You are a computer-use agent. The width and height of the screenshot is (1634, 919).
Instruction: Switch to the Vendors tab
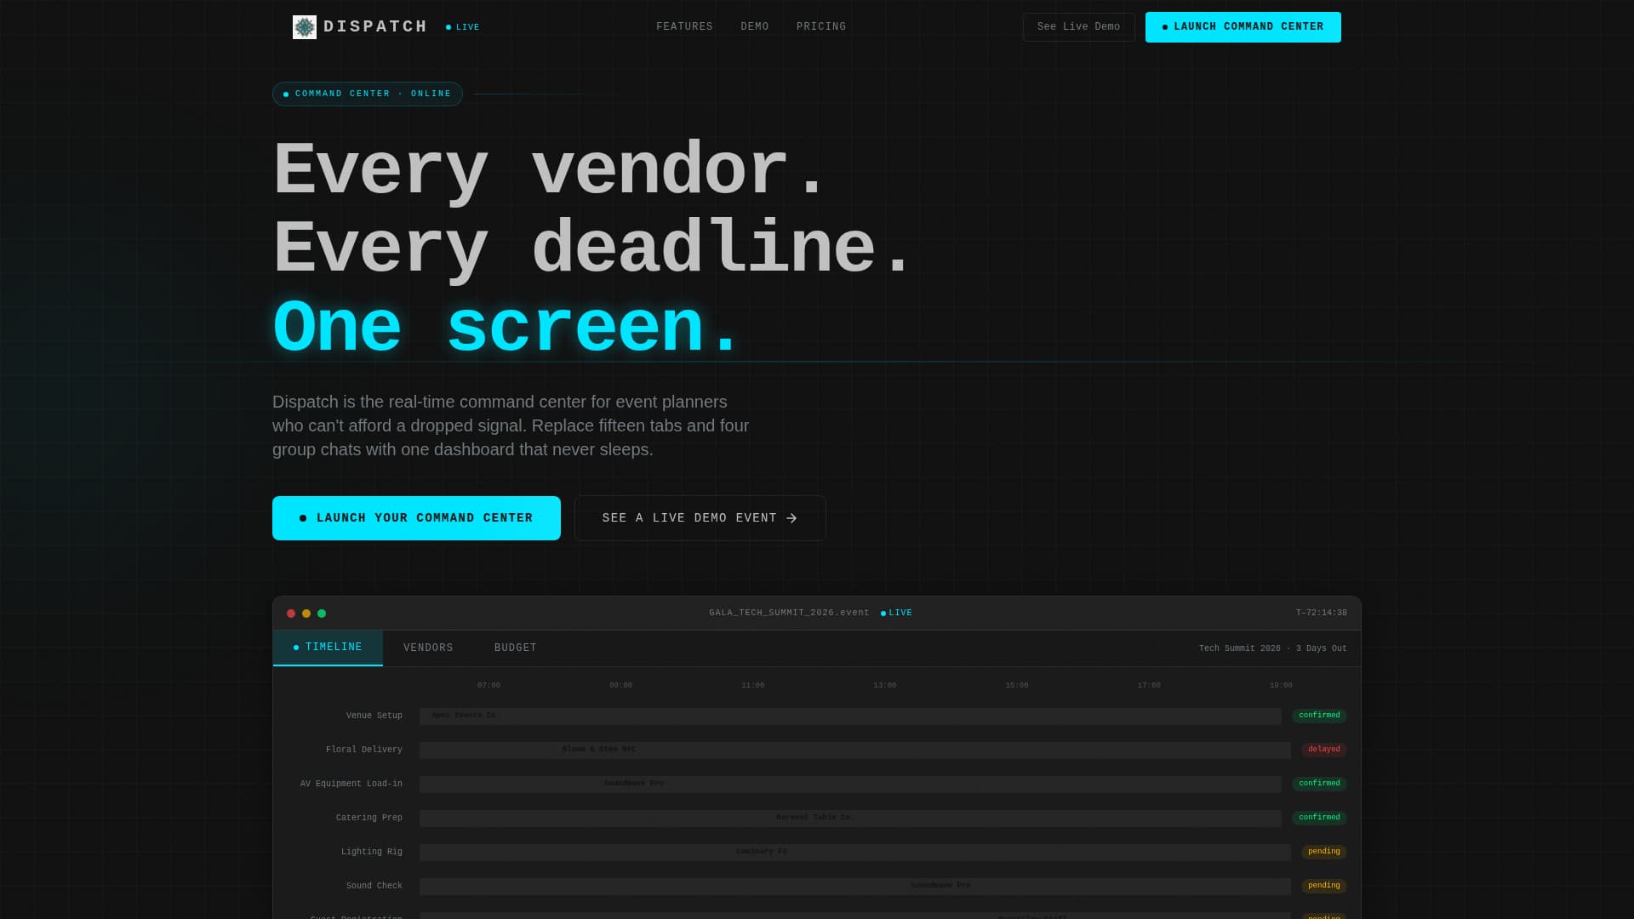(x=428, y=648)
